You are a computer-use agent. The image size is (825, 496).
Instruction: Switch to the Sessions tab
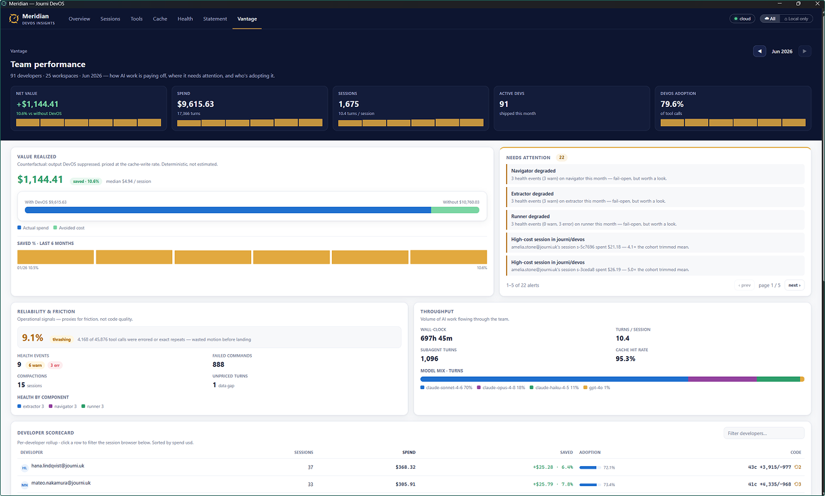(111, 19)
